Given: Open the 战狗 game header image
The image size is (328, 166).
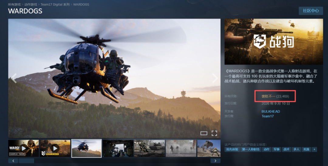Looking at the screenshot, I should pos(274,42).
